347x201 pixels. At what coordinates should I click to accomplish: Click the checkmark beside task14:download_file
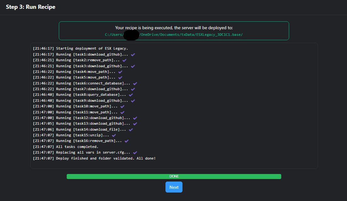click(131, 130)
